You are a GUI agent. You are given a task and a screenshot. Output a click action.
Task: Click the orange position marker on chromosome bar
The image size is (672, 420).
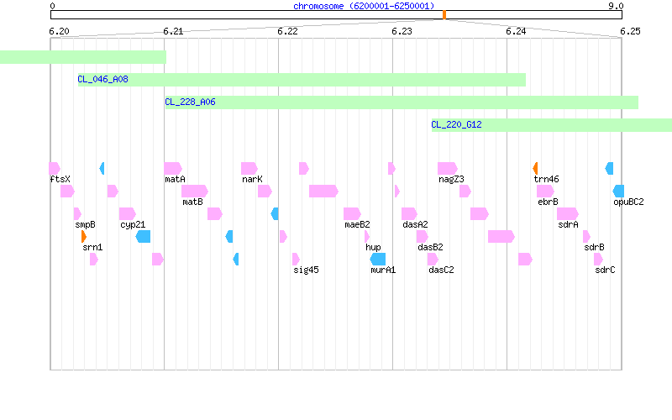[x=444, y=15]
